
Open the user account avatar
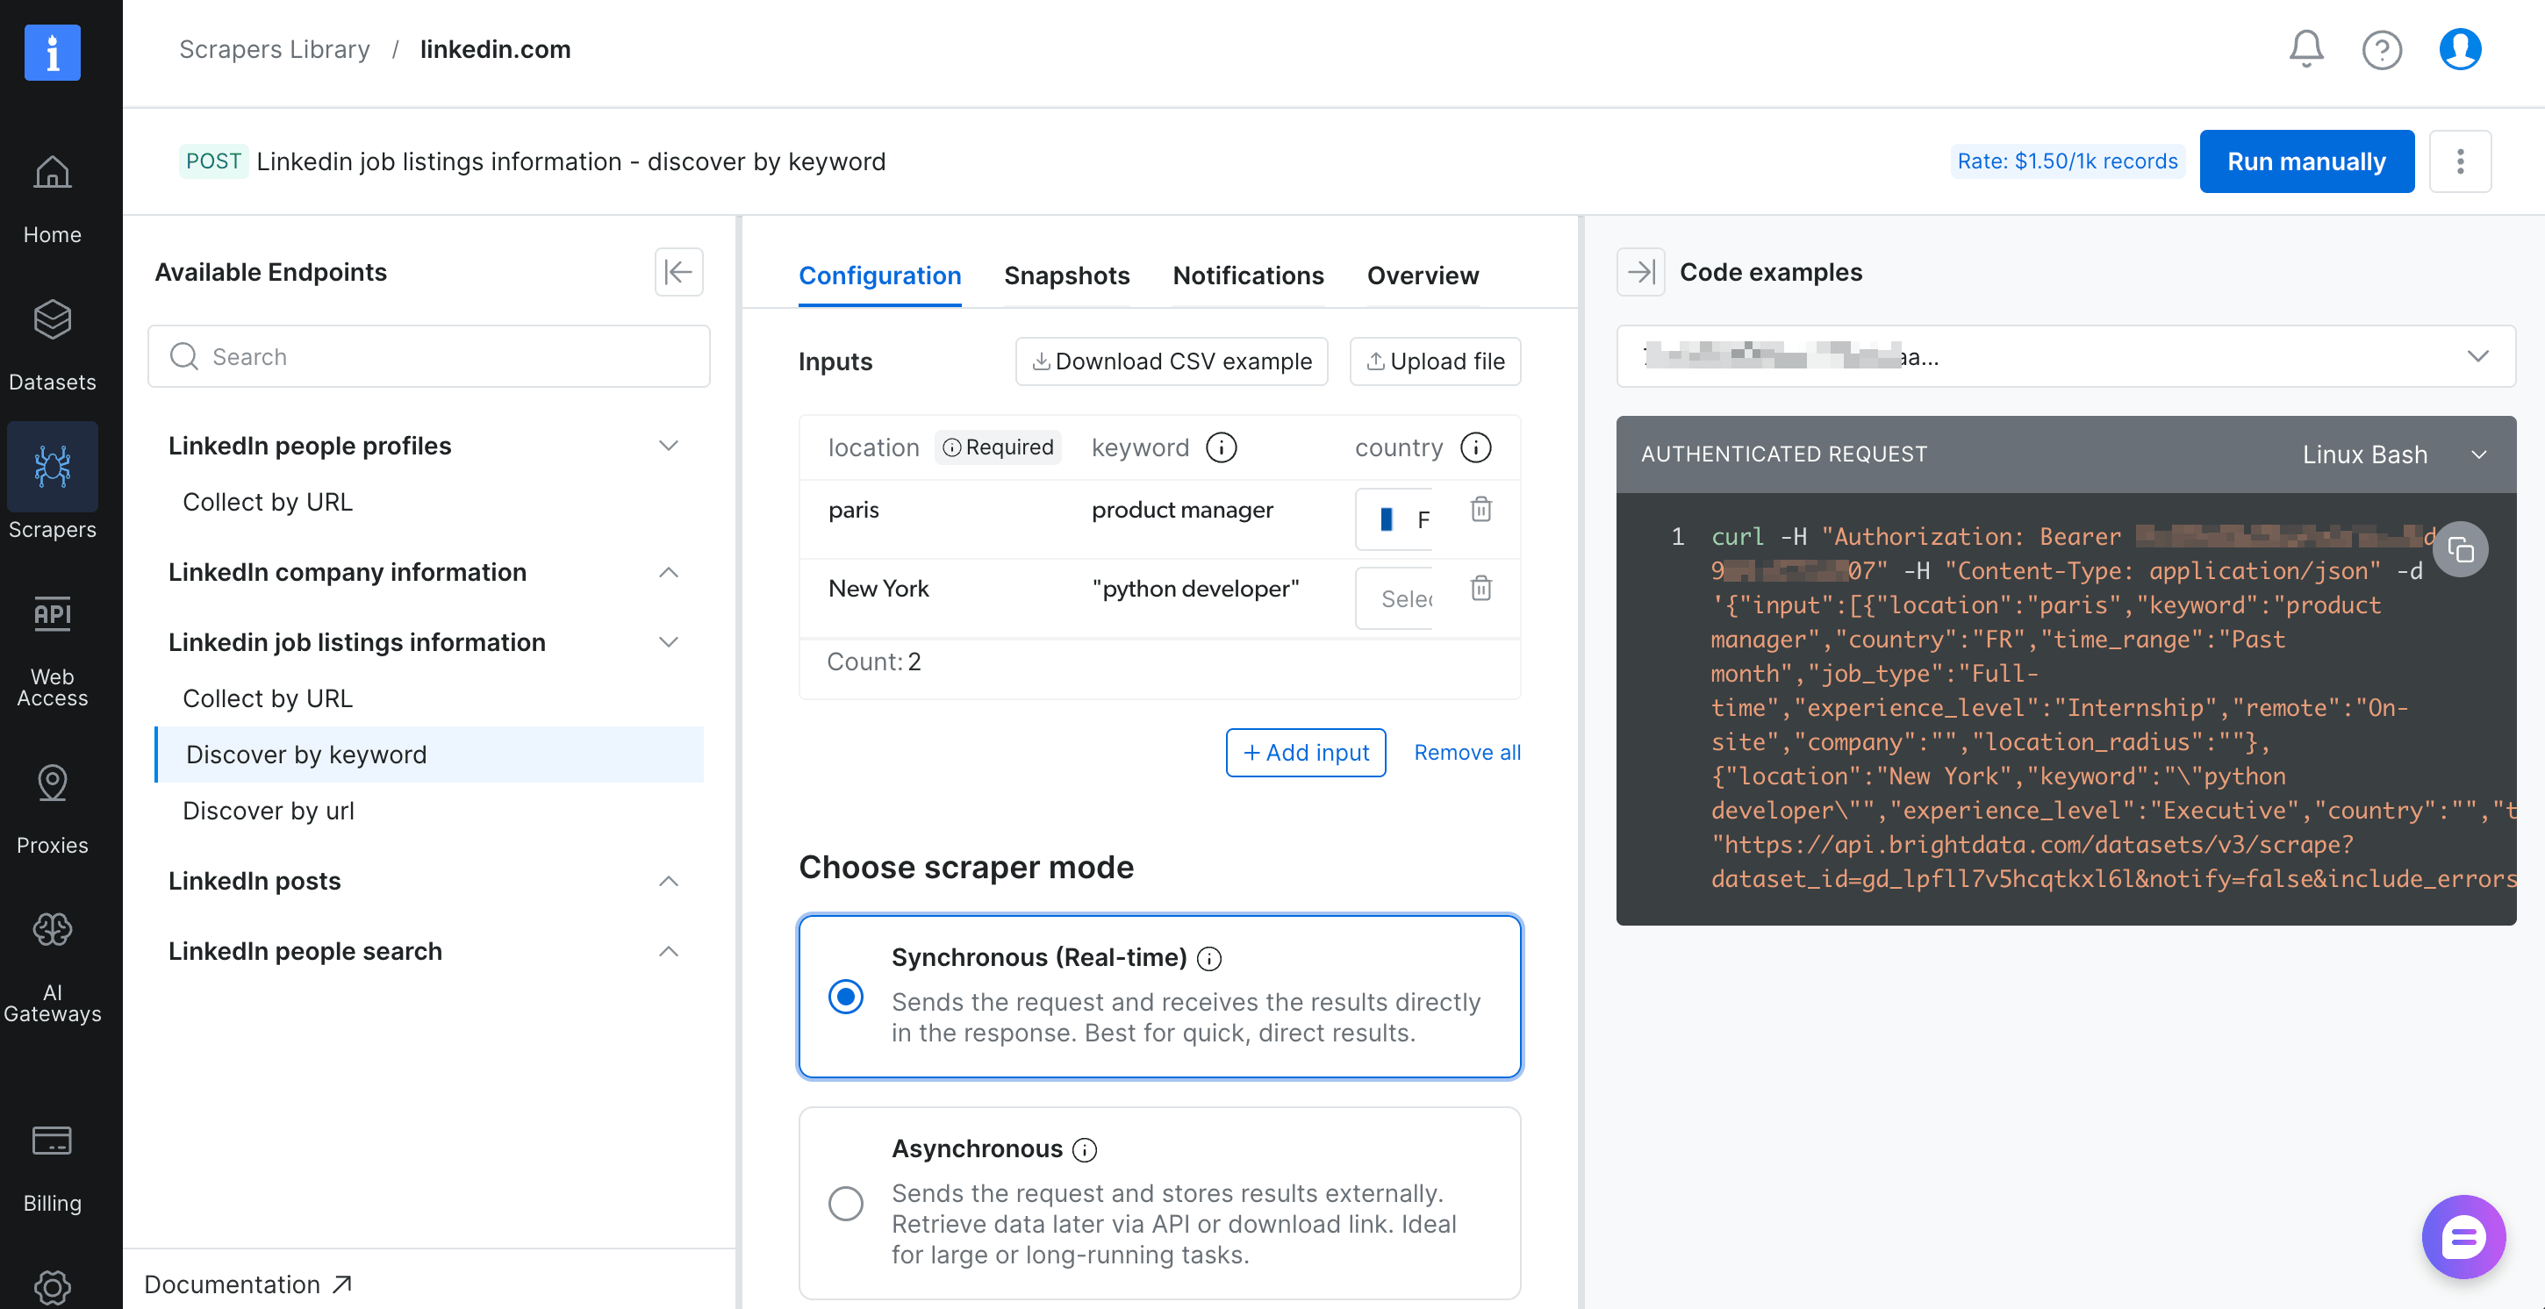[2459, 49]
